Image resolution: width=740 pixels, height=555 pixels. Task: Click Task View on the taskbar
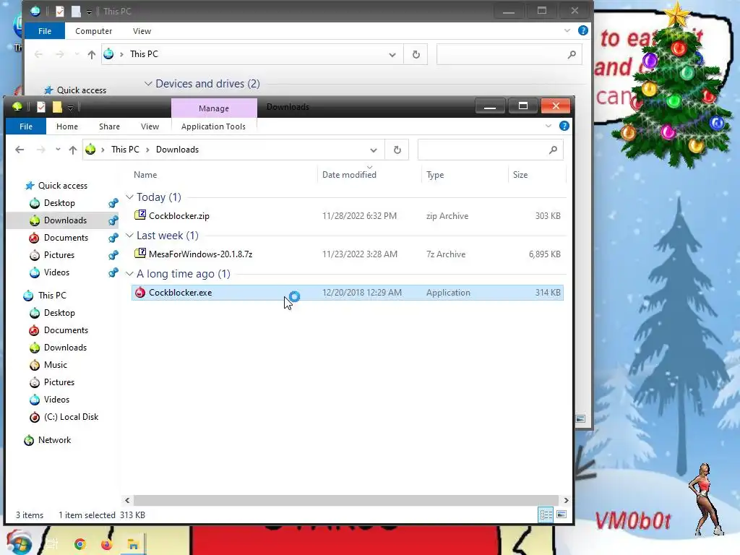(x=52, y=544)
